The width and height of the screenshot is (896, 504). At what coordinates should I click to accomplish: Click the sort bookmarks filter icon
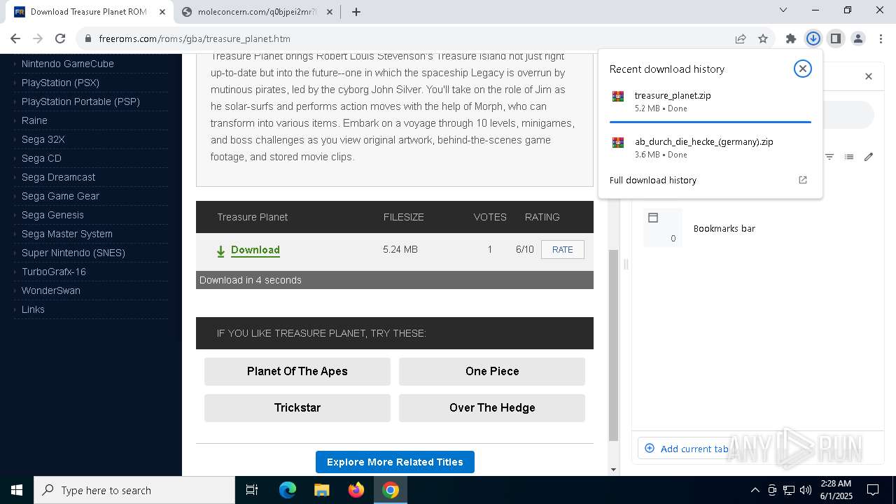(829, 157)
